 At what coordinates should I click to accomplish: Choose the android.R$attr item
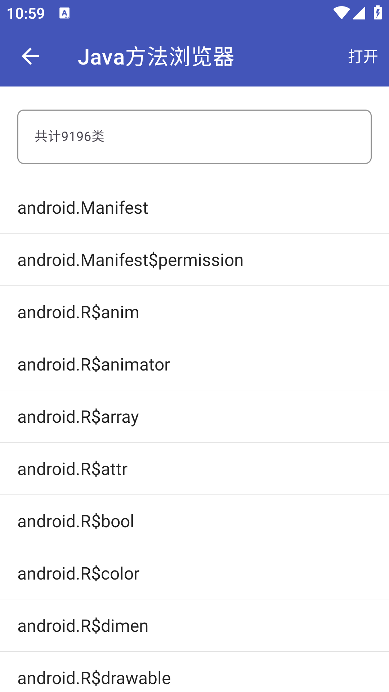click(194, 469)
